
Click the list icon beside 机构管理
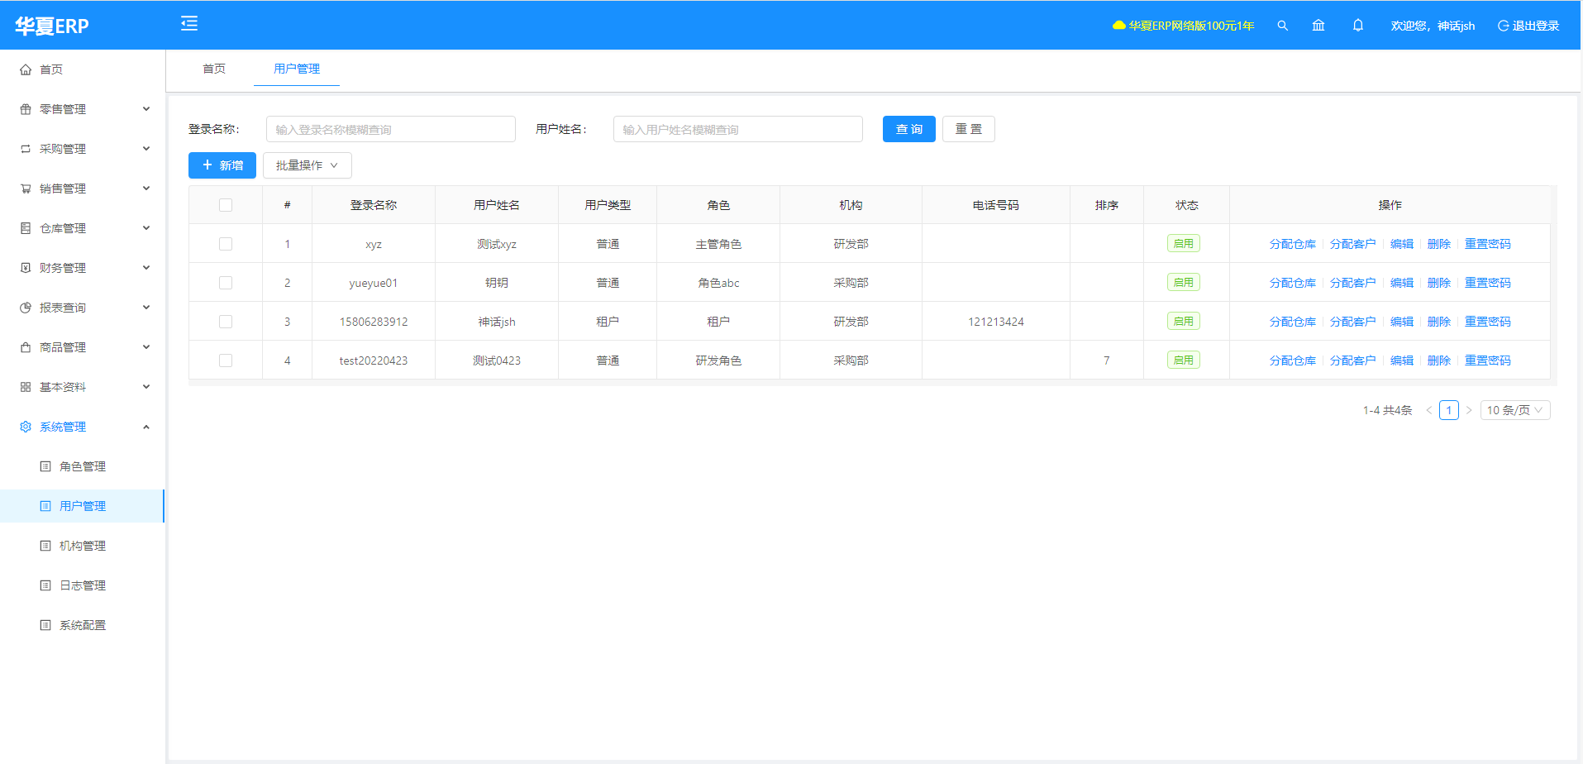click(45, 546)
